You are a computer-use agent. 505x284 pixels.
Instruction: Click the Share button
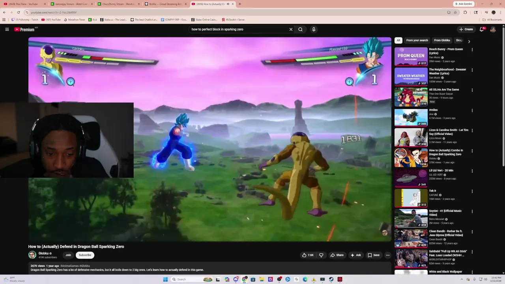click(x=337, y=255)
